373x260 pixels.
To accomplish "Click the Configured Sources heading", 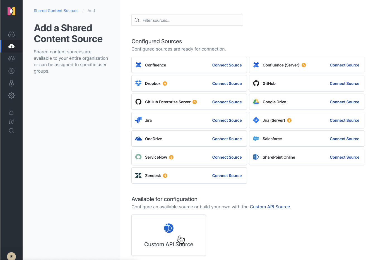I will (157, 41).
